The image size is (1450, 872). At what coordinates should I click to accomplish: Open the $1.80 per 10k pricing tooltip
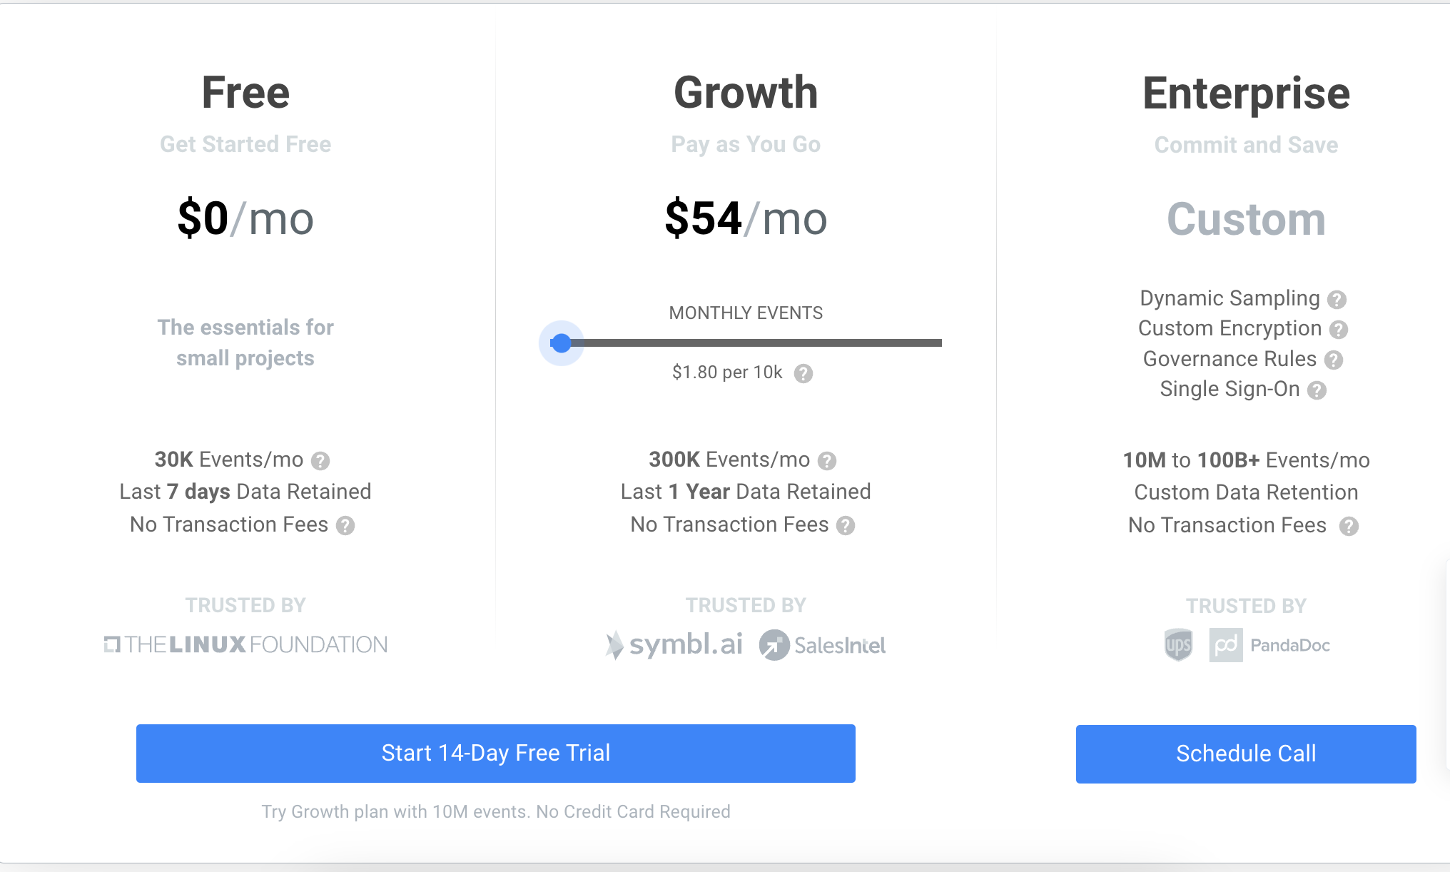tap(803, 373)
